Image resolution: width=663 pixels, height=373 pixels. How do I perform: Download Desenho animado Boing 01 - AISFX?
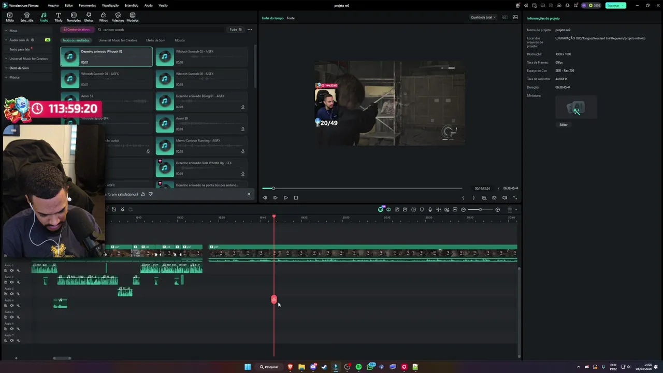pyautogui.click(x=243, y=107)
